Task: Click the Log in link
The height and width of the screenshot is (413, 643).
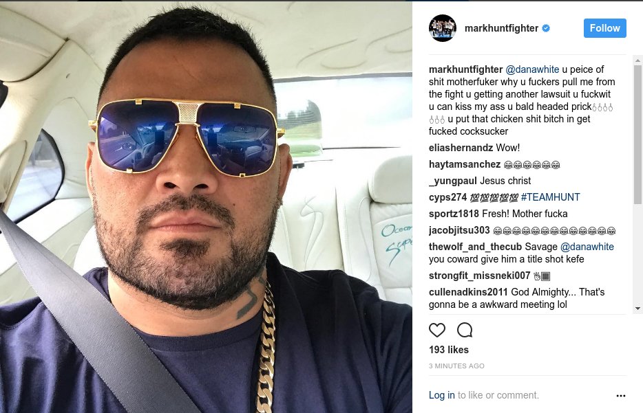Action: [x=442, y=395]
